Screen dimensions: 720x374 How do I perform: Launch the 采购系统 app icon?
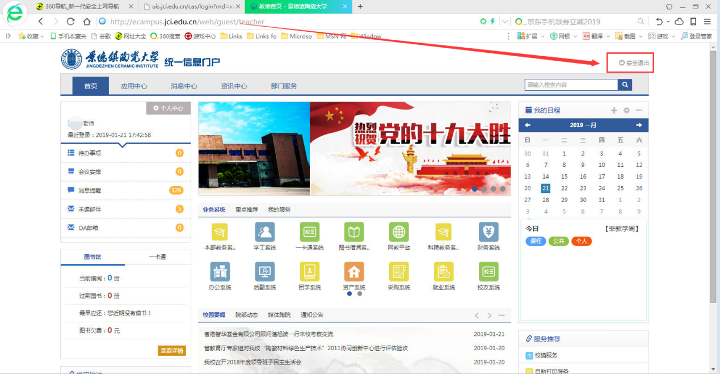(x=399, y=271)
